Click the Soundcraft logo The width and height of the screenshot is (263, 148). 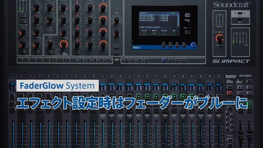232,5
